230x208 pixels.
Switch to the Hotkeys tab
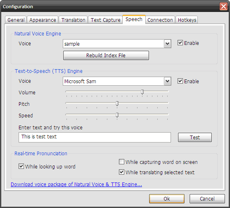[187, 20]
